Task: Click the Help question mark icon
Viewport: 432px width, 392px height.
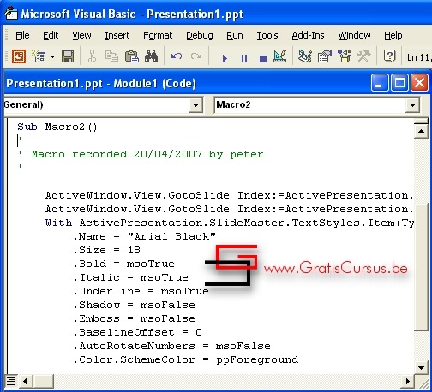Action: 389,56
